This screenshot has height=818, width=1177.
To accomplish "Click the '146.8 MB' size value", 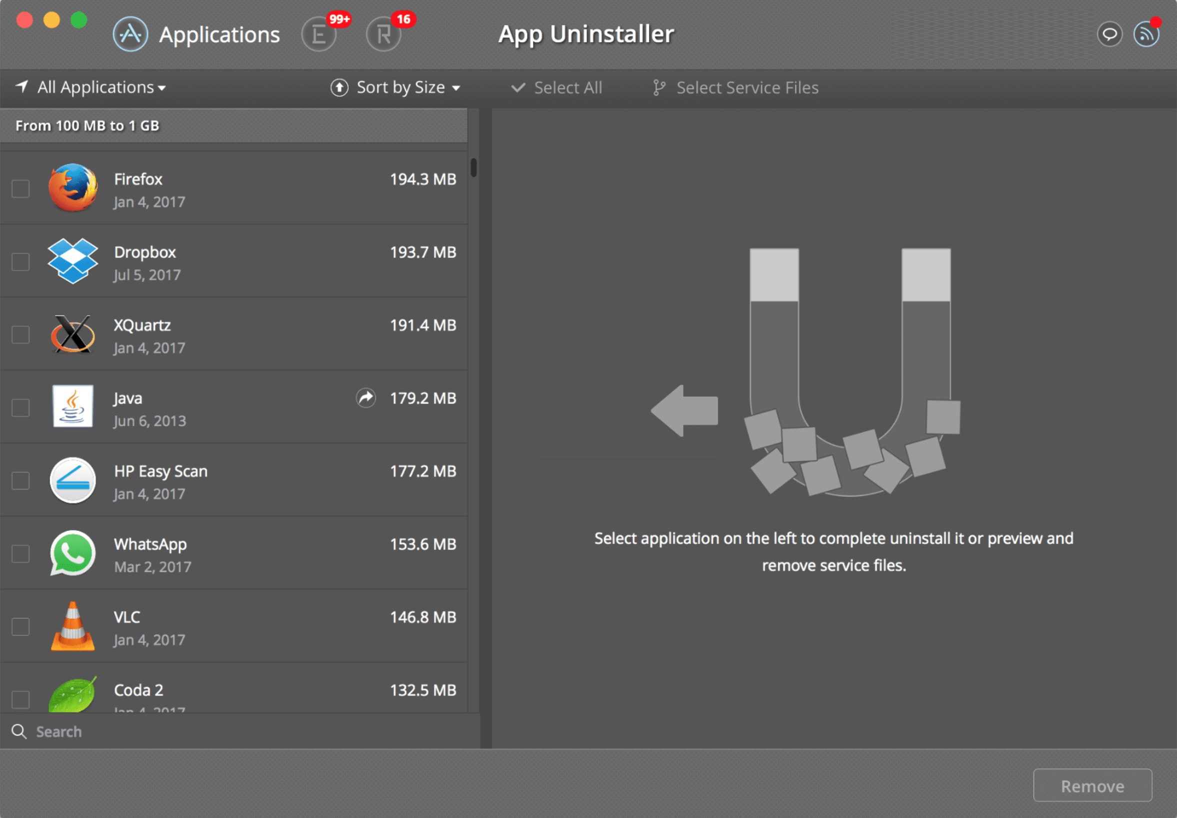I will point(422,617).
